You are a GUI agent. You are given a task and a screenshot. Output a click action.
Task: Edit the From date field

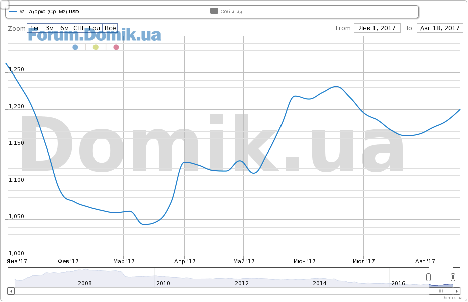coord(377,28)
